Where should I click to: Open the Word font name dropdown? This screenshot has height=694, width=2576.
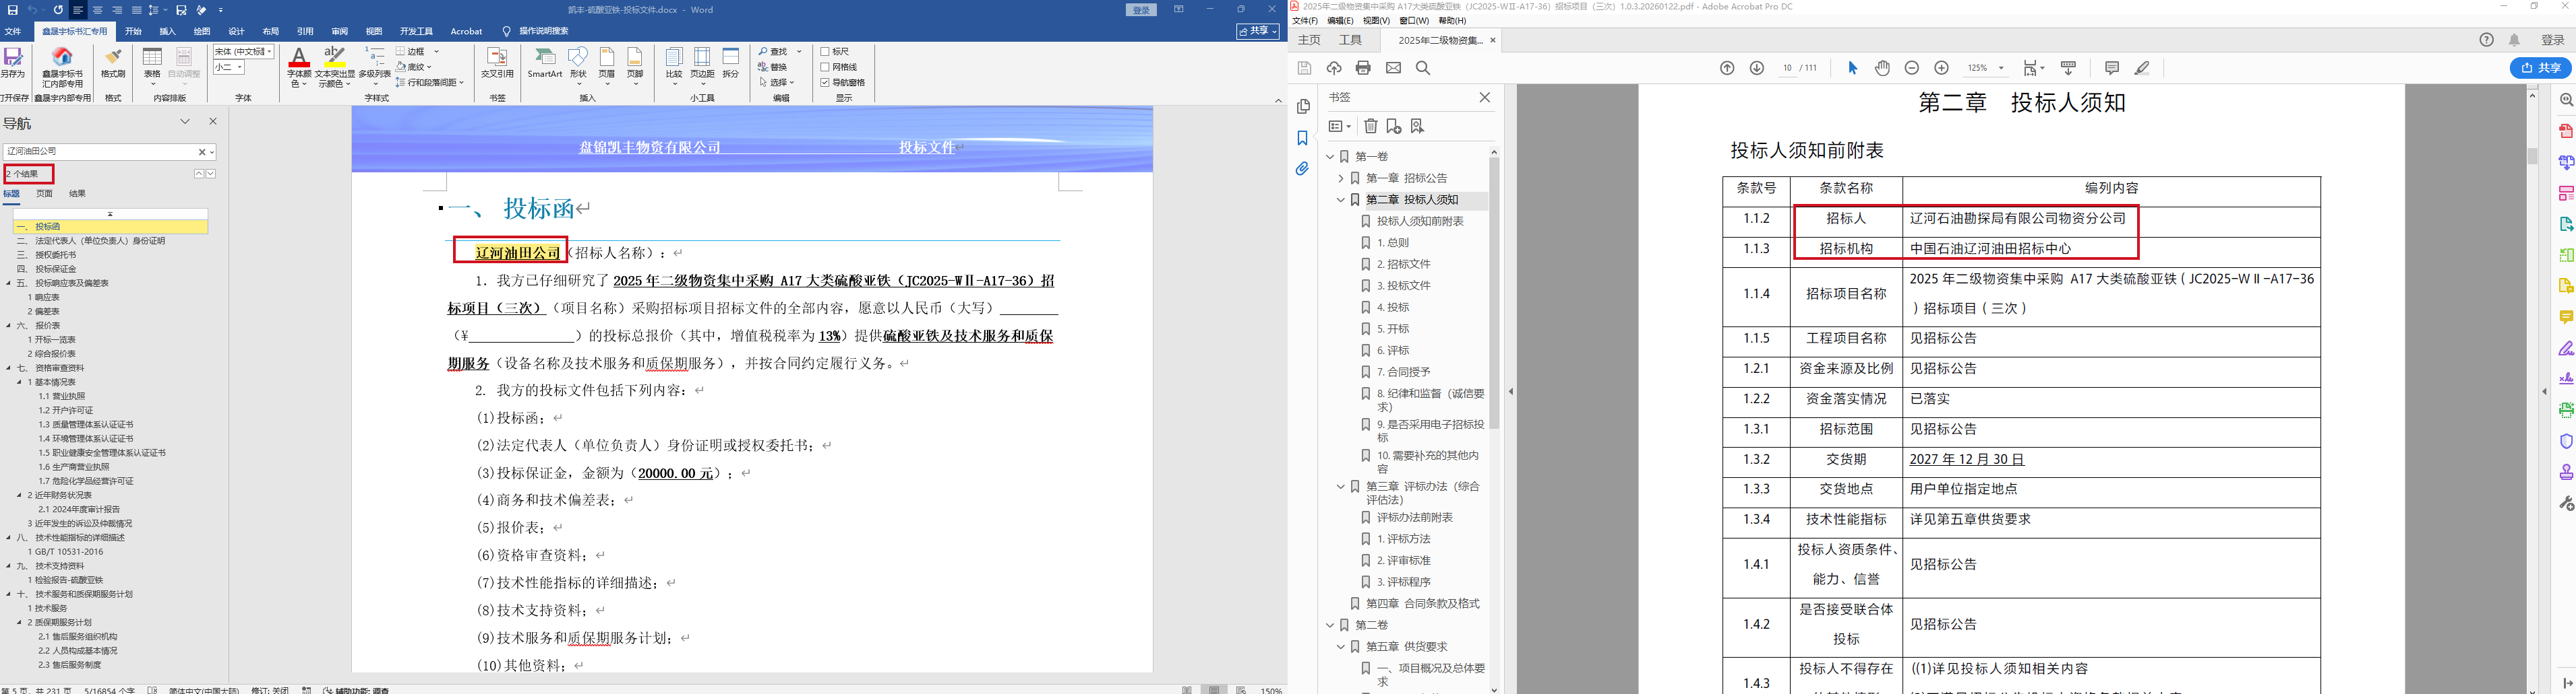(270, 52)
